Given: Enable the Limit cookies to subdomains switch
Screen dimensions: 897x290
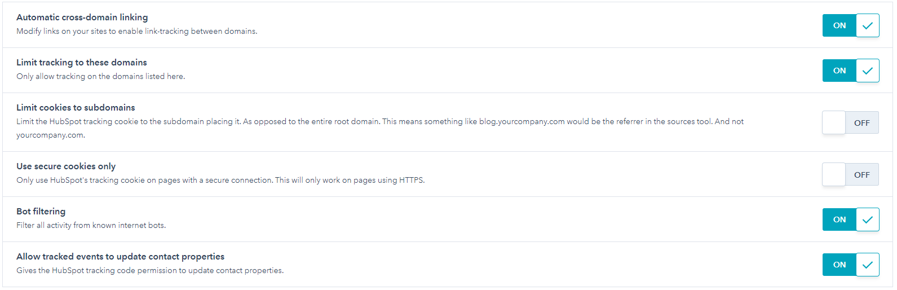Looking at the screenshot, I should click(x=851, y=122).
